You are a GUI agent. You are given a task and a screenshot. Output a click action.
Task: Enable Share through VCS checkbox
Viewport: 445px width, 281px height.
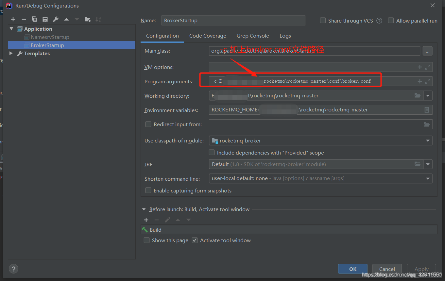[x=323, y=21]
